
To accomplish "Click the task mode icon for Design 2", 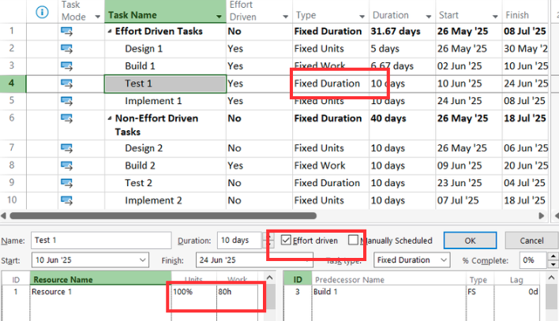I will (66, 148).
